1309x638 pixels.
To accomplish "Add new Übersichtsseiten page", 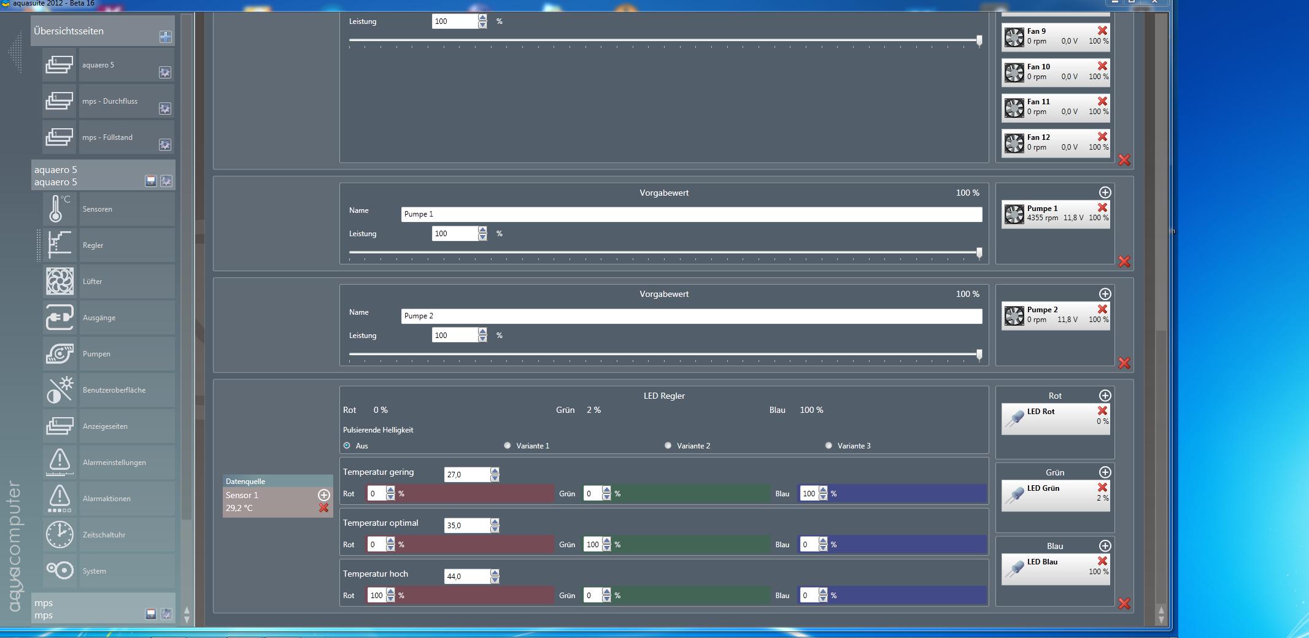I will tap(165, 37).
